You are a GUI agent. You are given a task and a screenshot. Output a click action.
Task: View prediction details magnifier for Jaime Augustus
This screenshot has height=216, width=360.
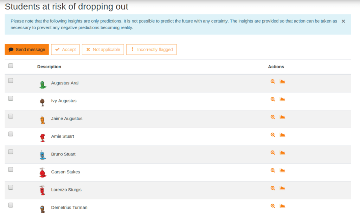click(x=272, y=117)
